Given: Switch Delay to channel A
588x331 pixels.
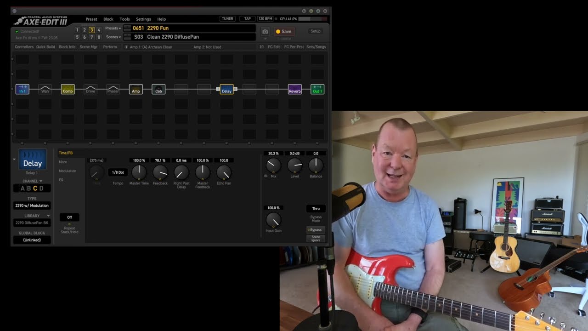Looking at the screenshot, I should pos(23,188).
